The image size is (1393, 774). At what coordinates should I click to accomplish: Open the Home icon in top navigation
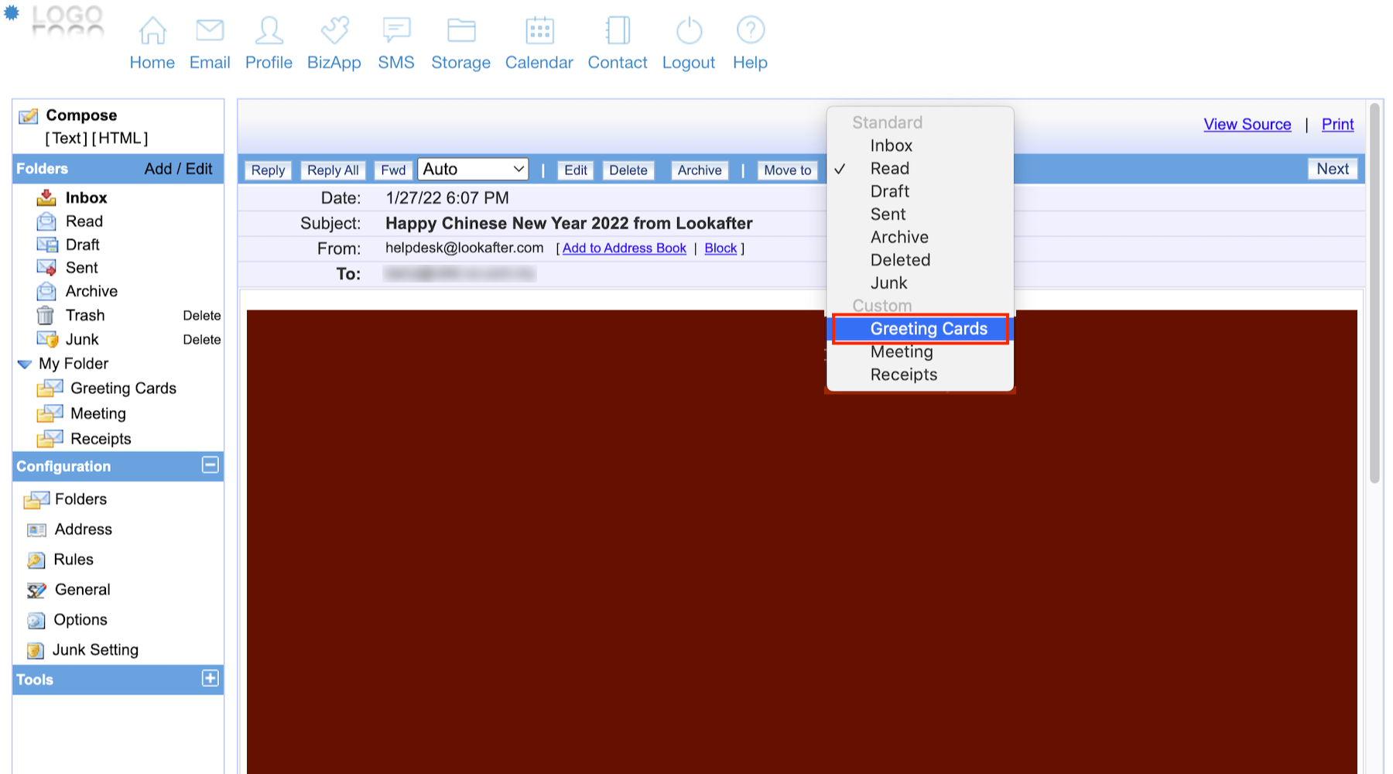152,31
